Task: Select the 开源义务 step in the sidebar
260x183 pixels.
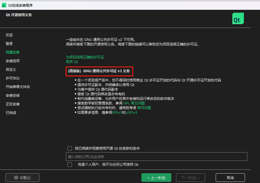Action: click(13, 52)
